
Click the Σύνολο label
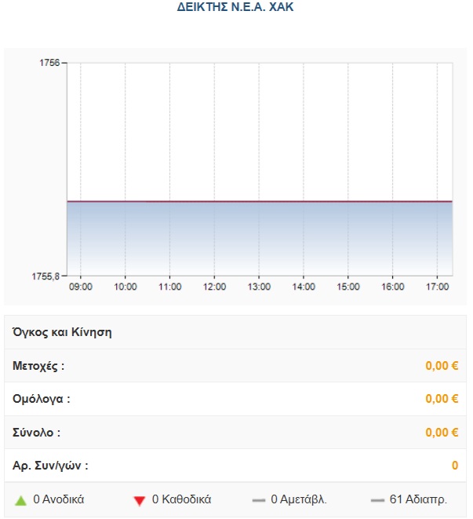[36, 433]
